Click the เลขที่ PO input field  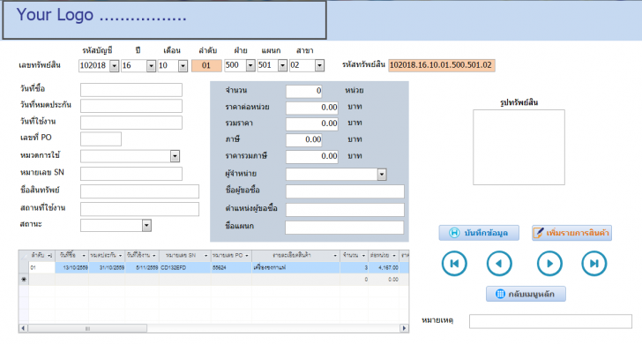click(101, 138)
